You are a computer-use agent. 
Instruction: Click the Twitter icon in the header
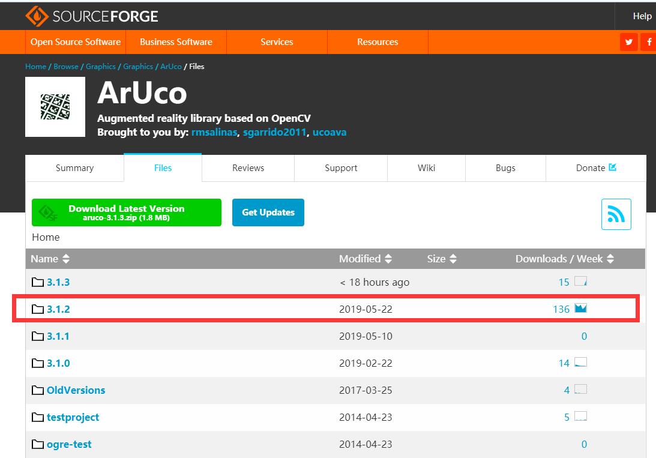point(628,42)
